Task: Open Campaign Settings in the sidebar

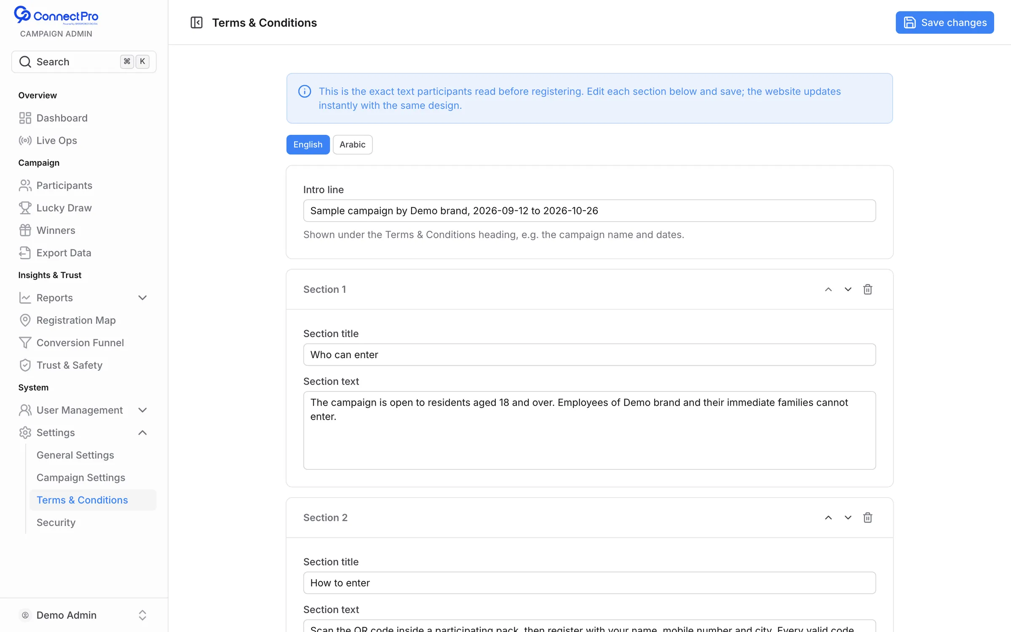Action: point(93,477)
